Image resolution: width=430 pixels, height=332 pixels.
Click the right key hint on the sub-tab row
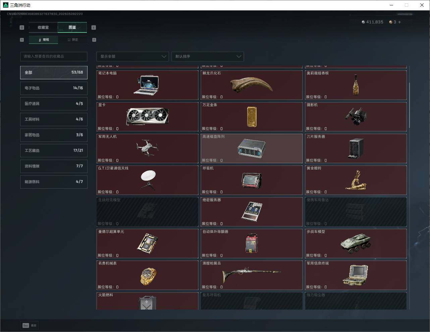[x=94, y=40]
